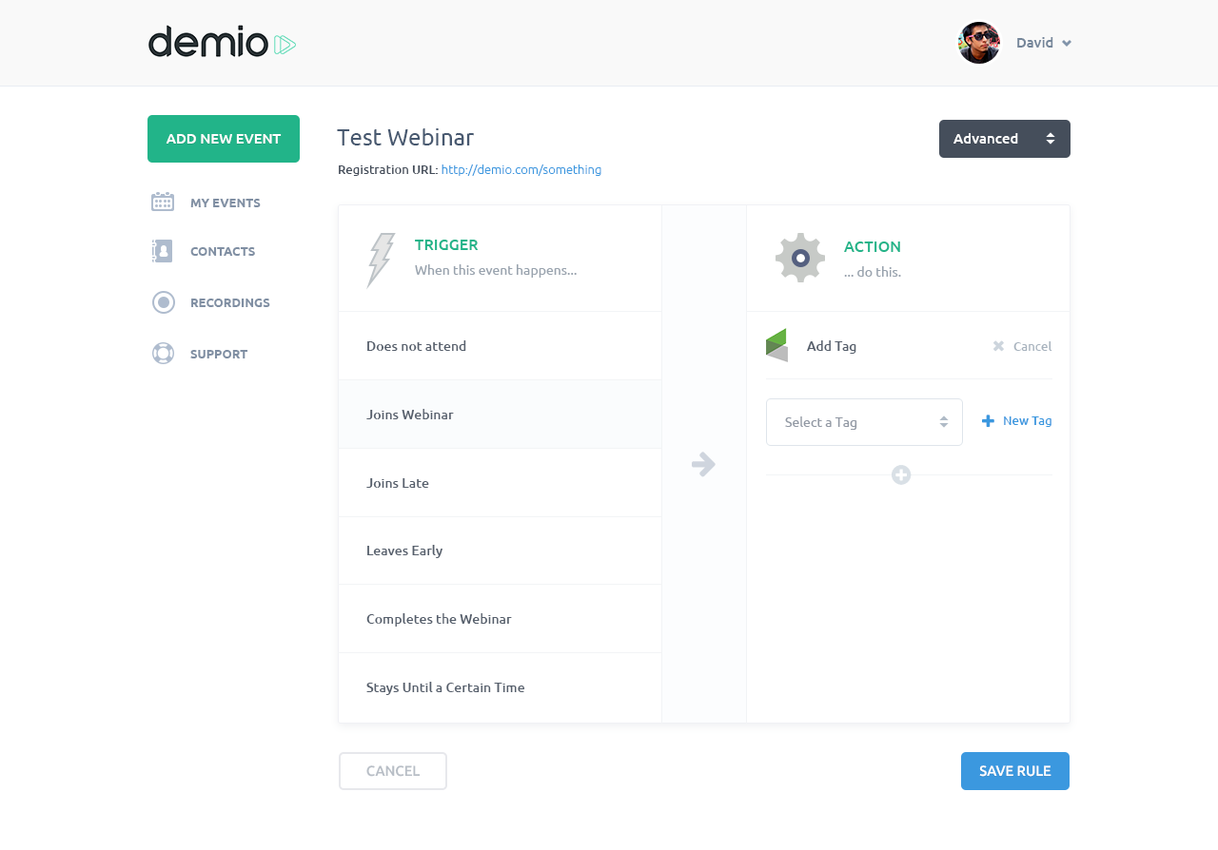Open the demio.com/something registration link
Screen dimensions: 1218x850
(521, 169)
